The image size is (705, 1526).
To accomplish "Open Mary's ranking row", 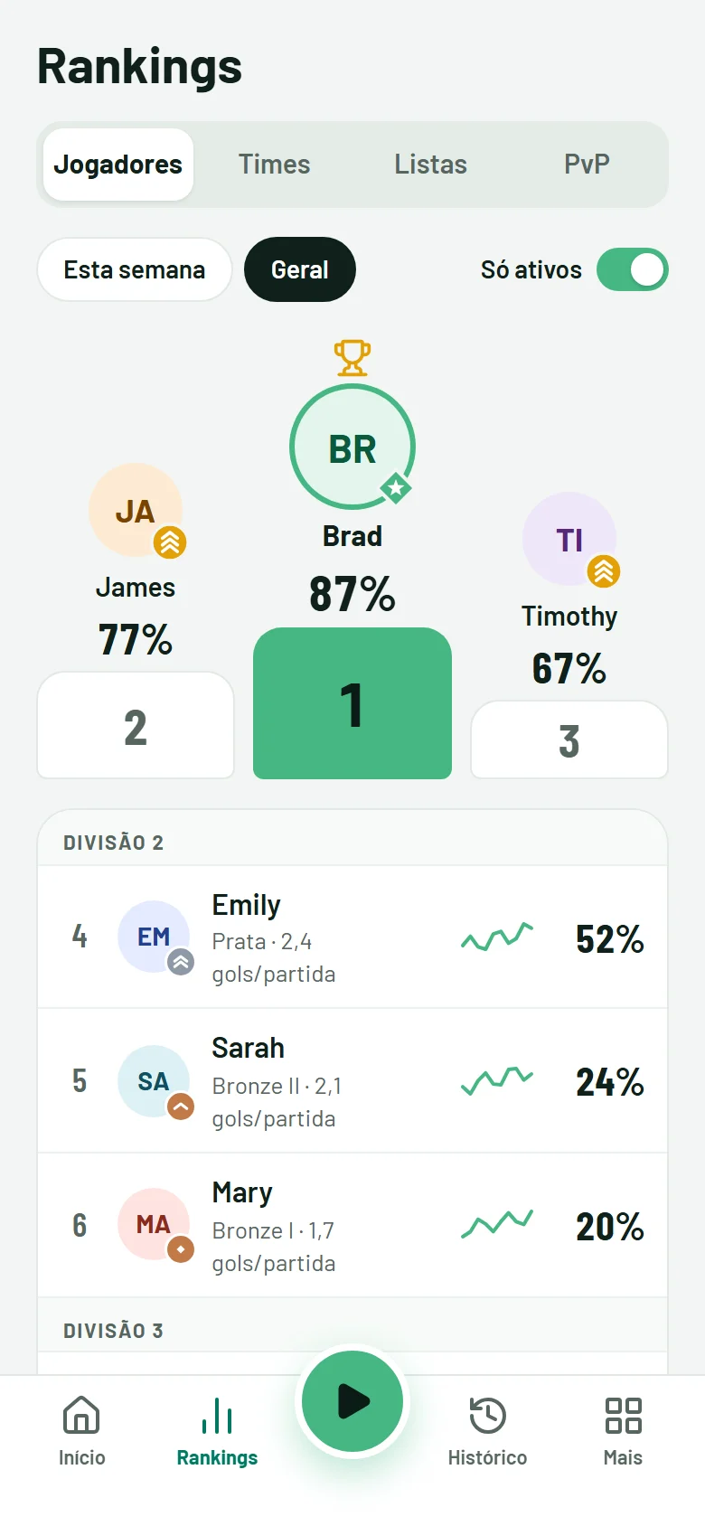I will coord(352,1226).
